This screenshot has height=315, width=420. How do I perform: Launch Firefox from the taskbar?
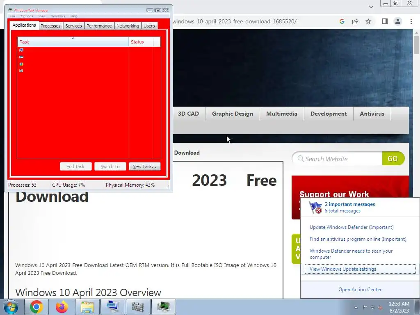point(62,307)
